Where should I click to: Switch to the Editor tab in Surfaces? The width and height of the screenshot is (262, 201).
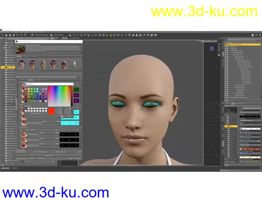234,104
